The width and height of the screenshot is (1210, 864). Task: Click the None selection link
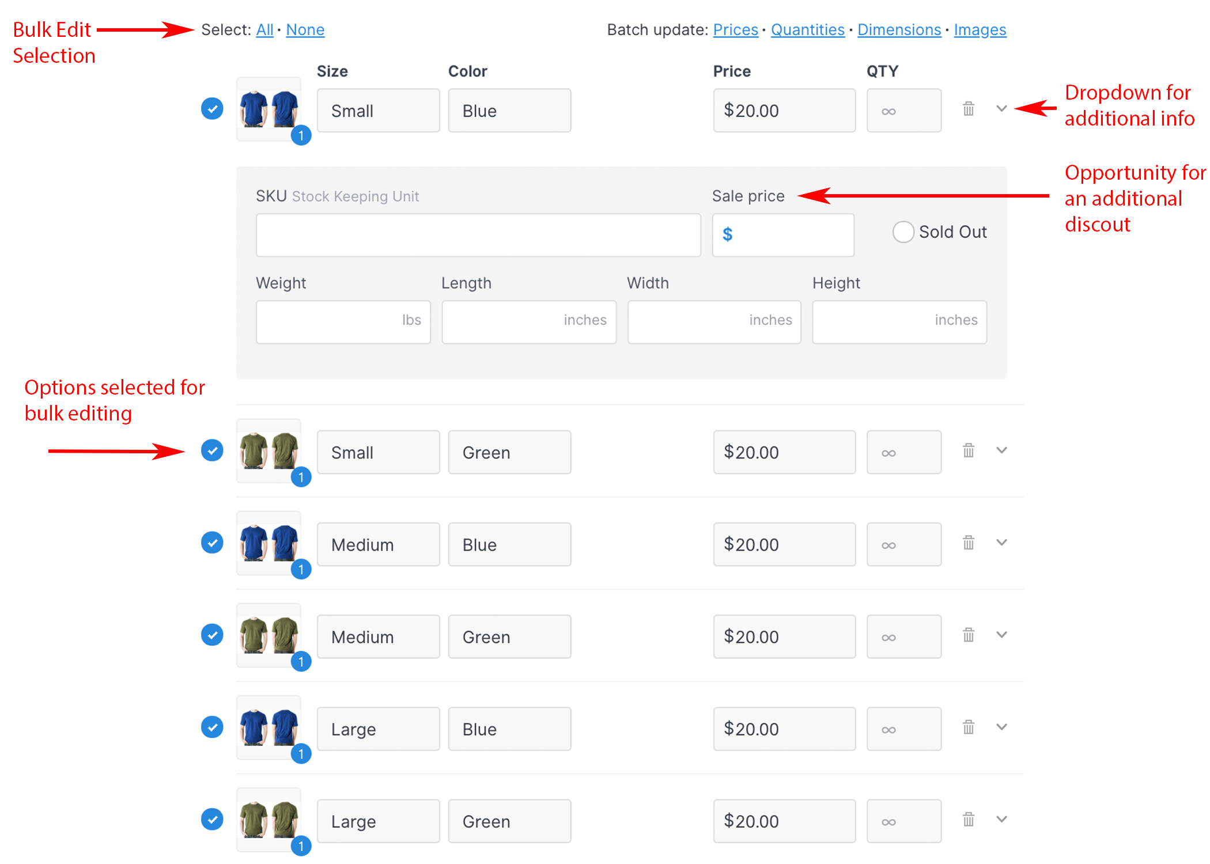coord(305,30)
